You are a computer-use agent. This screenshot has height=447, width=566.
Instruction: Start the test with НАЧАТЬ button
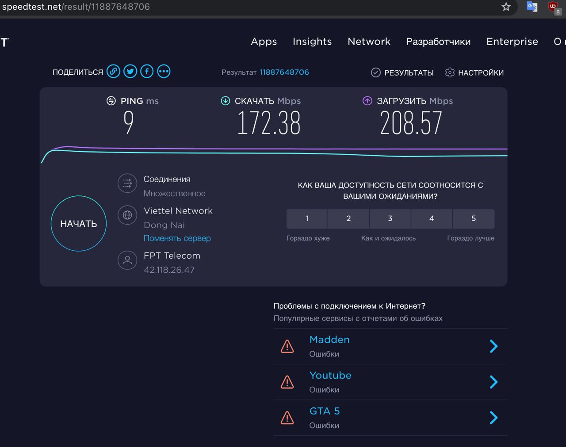pos(79,224)
